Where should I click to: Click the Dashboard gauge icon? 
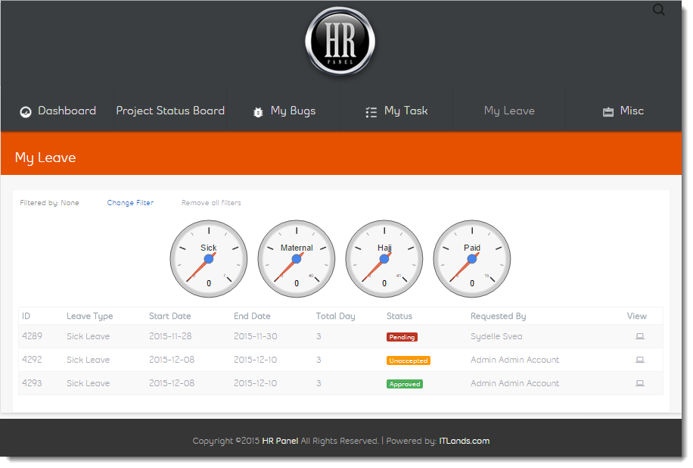point(26,112)
